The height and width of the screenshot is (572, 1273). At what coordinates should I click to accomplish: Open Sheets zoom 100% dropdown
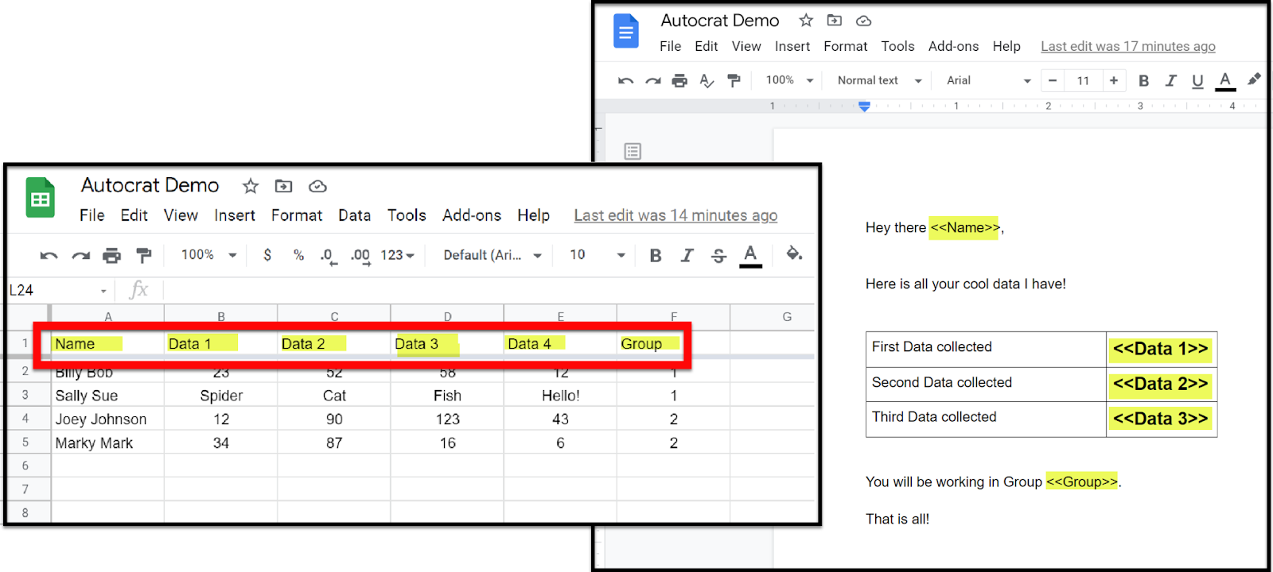point(209,255)
